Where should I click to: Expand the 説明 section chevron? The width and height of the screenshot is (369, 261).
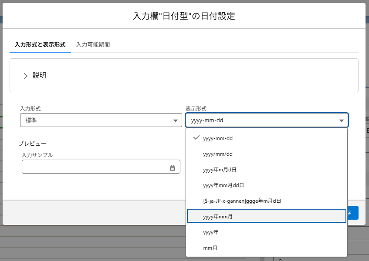tap(25, 76)
